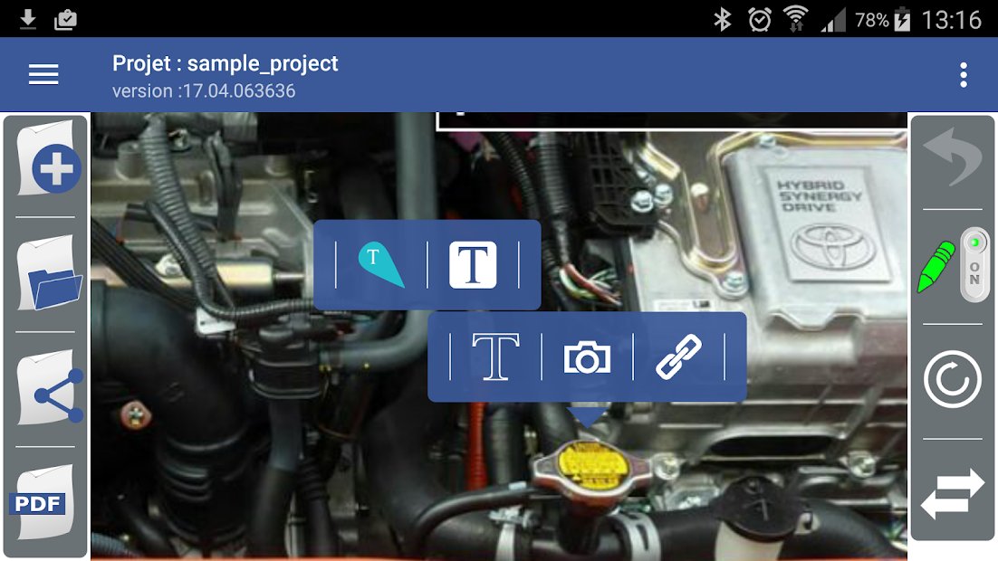Open the navigation drawer menu

(43, 74)
